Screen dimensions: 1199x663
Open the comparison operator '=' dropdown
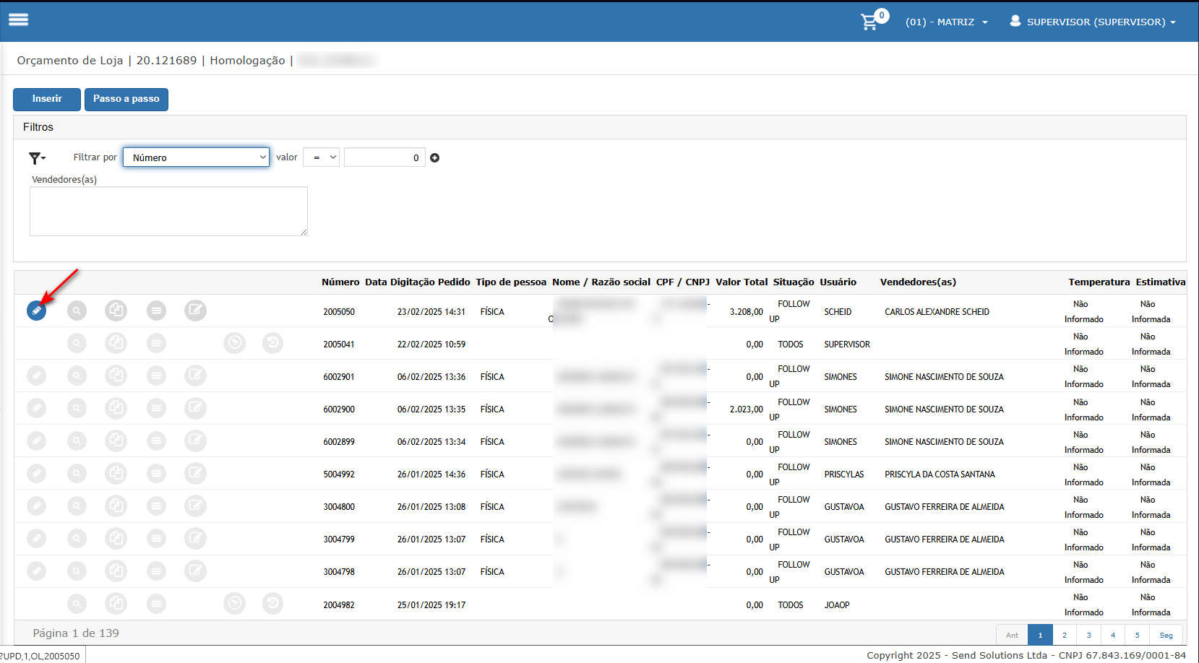(x=321, y=157)
